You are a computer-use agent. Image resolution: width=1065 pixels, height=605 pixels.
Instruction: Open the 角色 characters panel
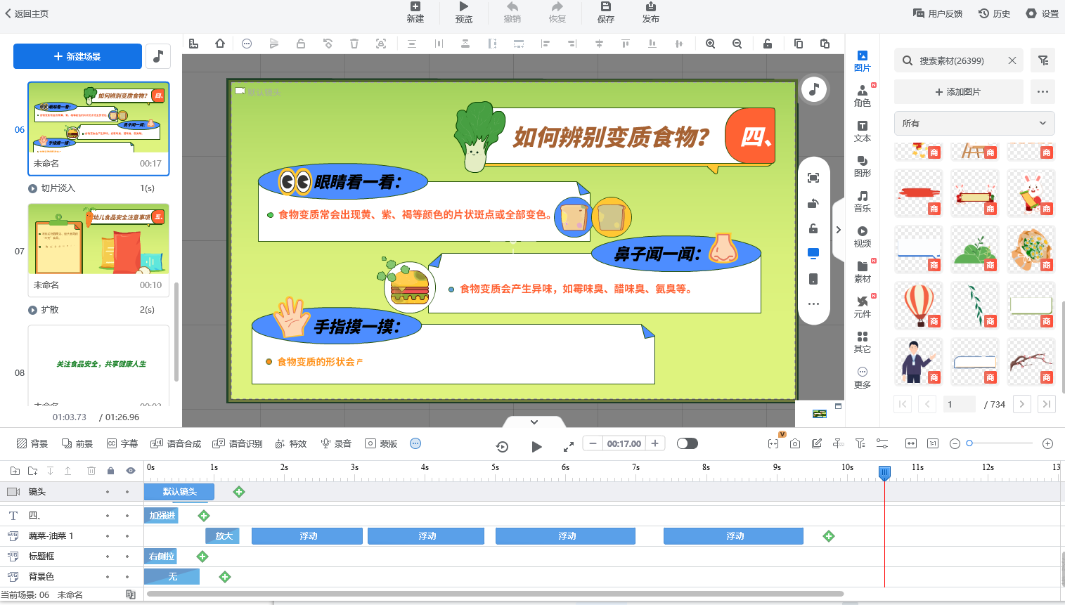(x=863, y=96)
